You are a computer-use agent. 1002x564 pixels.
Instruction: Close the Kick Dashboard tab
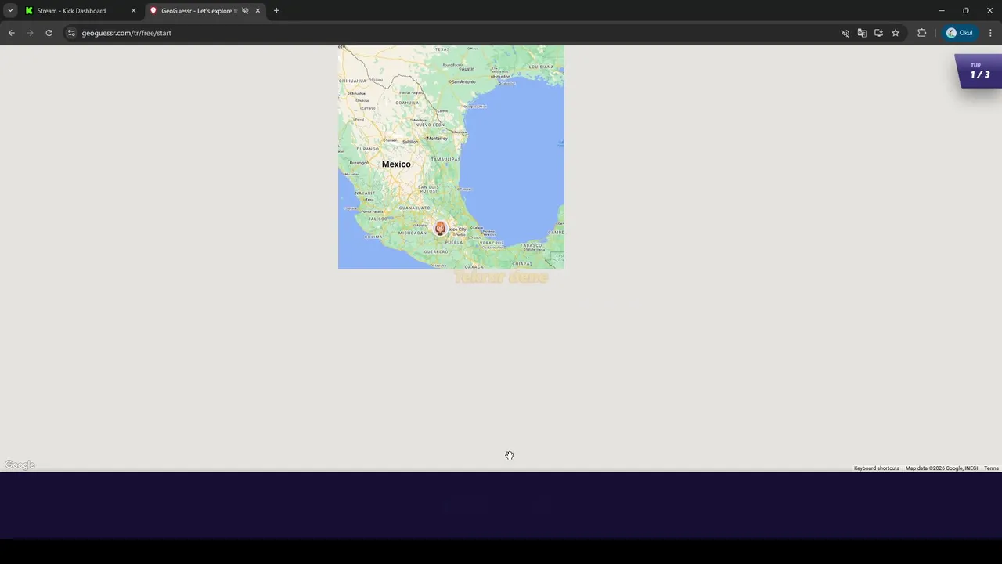pos(133,11)
